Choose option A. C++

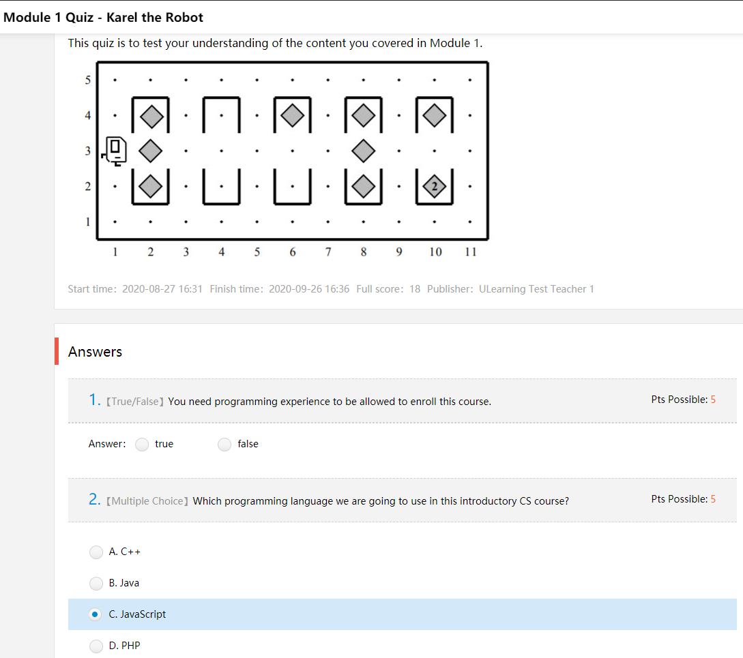pyautogui.click(x=96, y=552)
